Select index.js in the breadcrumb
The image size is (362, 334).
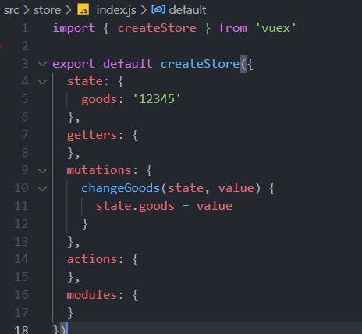(x=116, y=10)
